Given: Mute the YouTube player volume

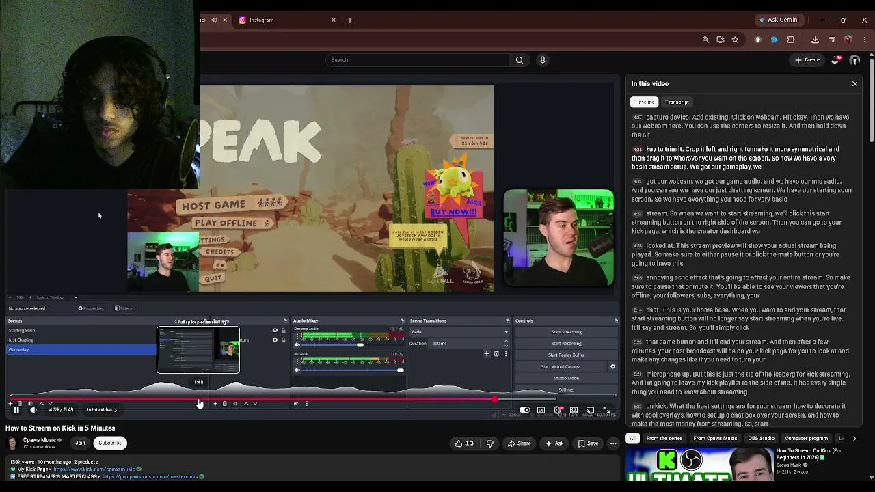Looking at the screenshot, I should click(x=33, y=410).
